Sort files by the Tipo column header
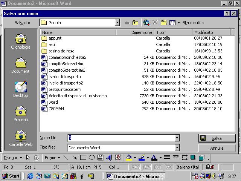The image size is (241, 181). [x=173, y=32]
